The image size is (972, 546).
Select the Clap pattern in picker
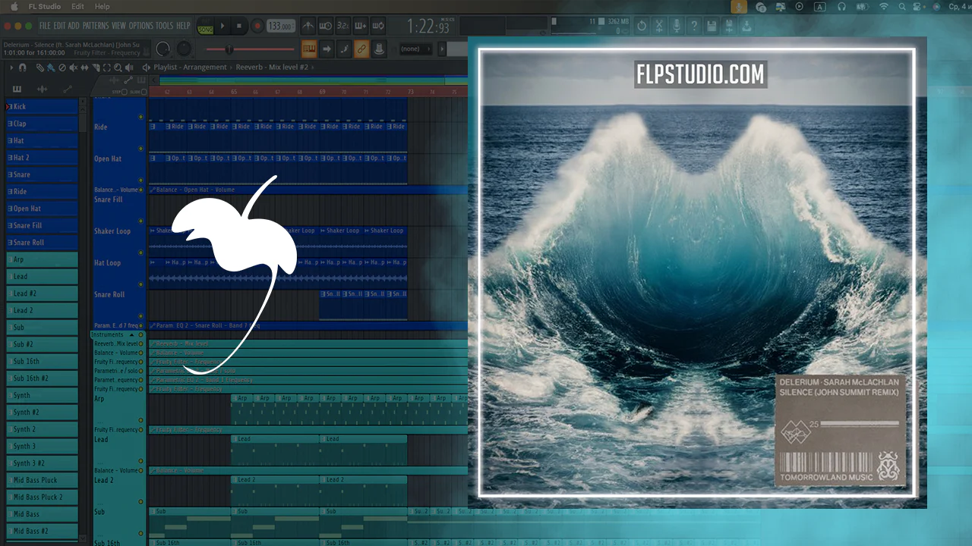[42, 124]
